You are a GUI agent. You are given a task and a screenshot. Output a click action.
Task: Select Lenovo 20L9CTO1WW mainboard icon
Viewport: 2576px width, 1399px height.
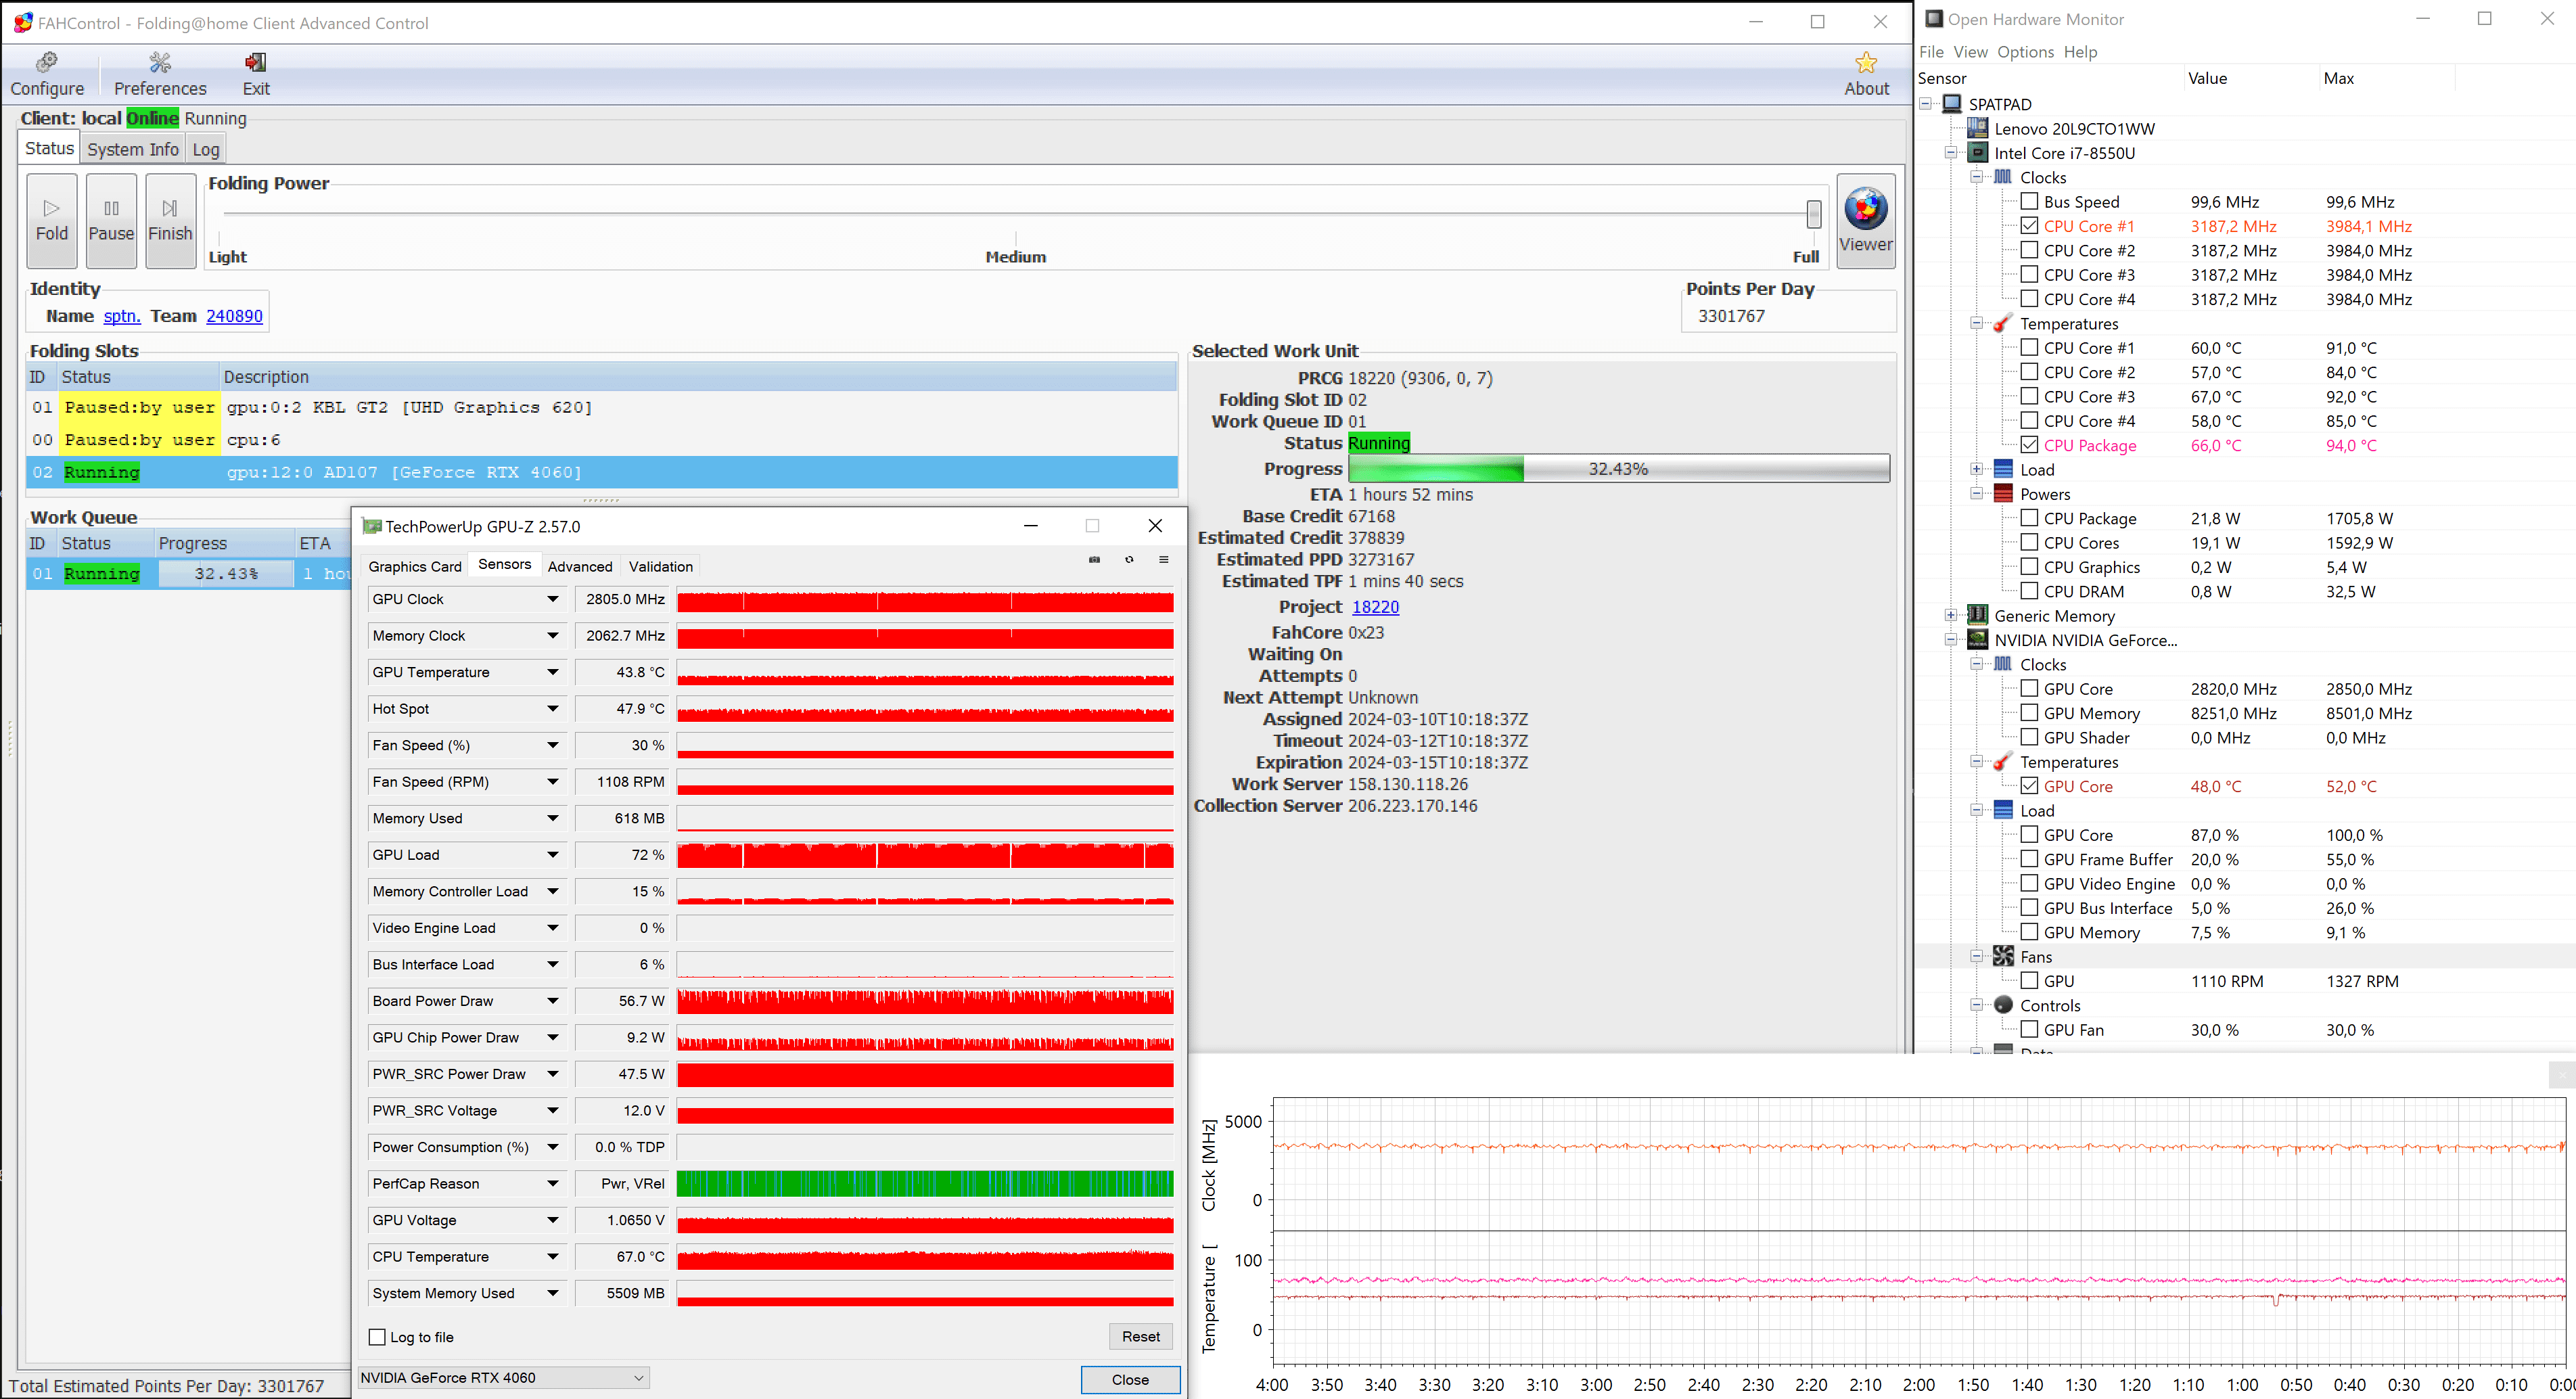(1977, 128)
